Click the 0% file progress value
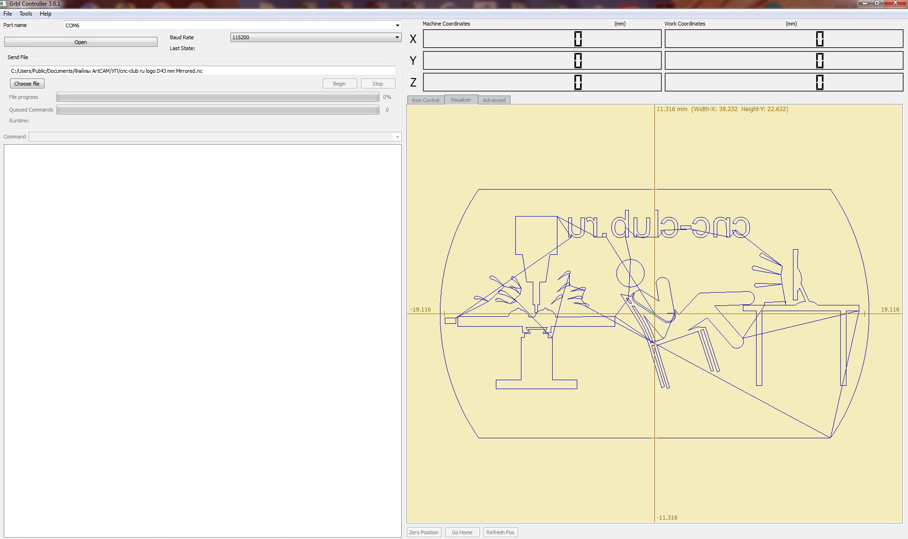Image resolution: width=908 pixels, height=539 pixels. pos(387,97)
